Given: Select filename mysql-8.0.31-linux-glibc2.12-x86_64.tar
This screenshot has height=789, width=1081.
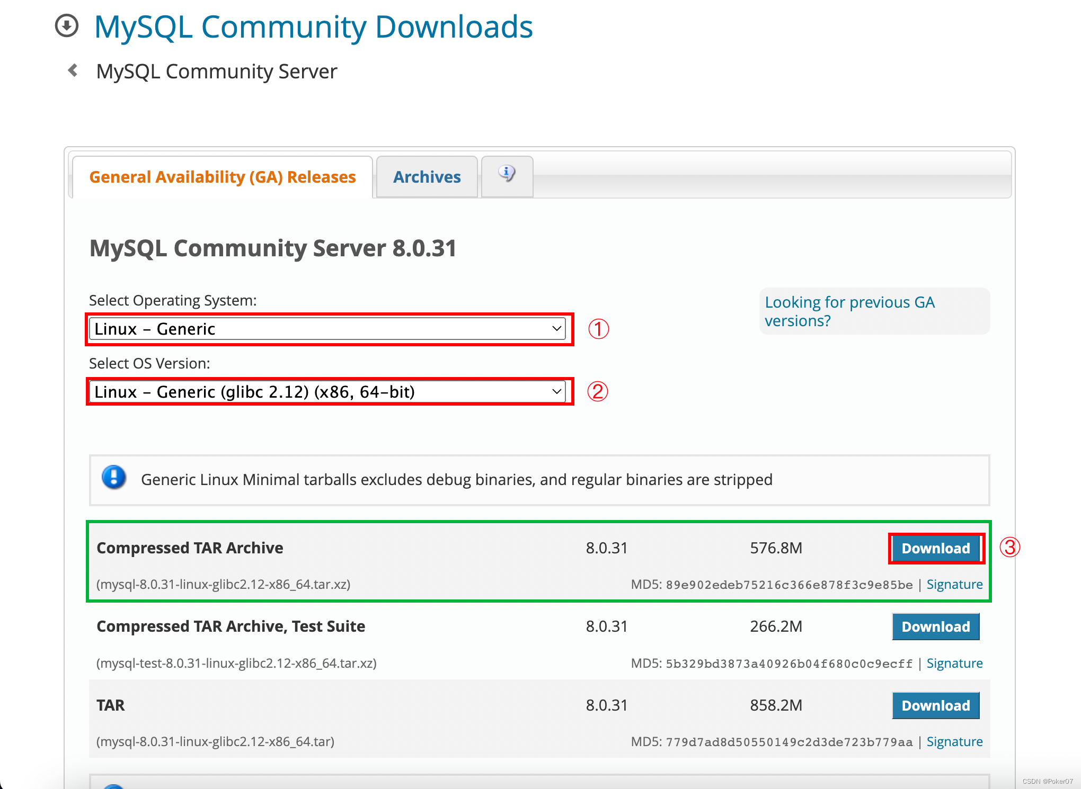Looking at the screenshot, I should pyautogui.click(x=215, y=742).
